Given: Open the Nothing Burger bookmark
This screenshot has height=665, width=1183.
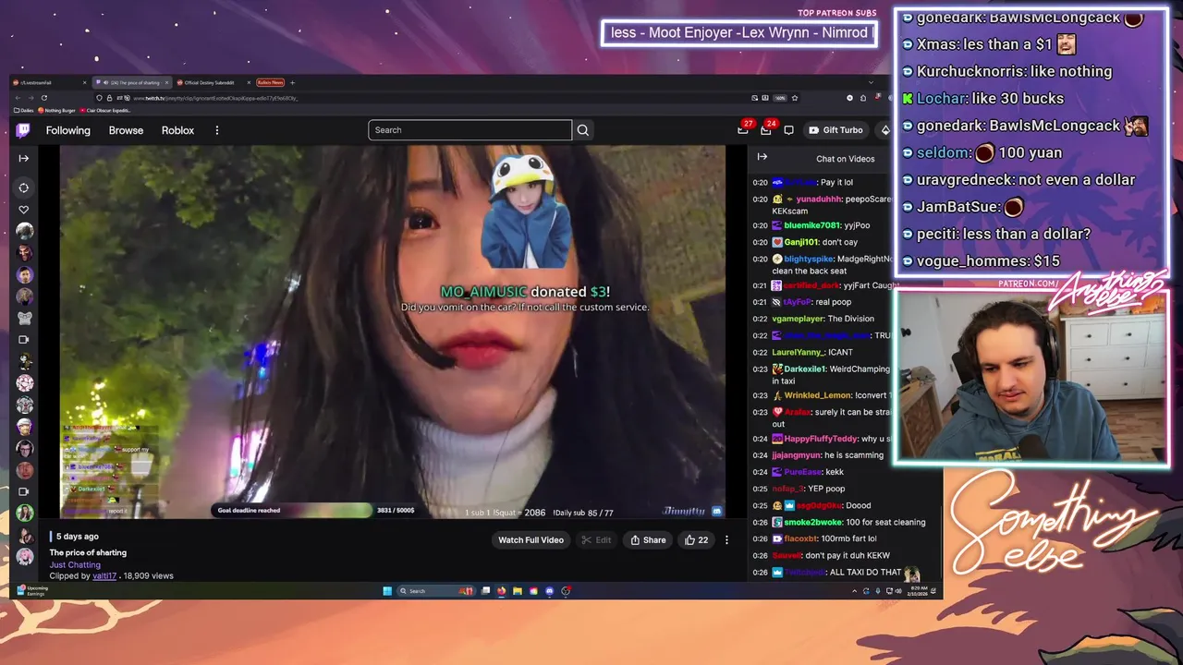Looking at the screenshot, I should pyautogui.click(x=57, y=110).
